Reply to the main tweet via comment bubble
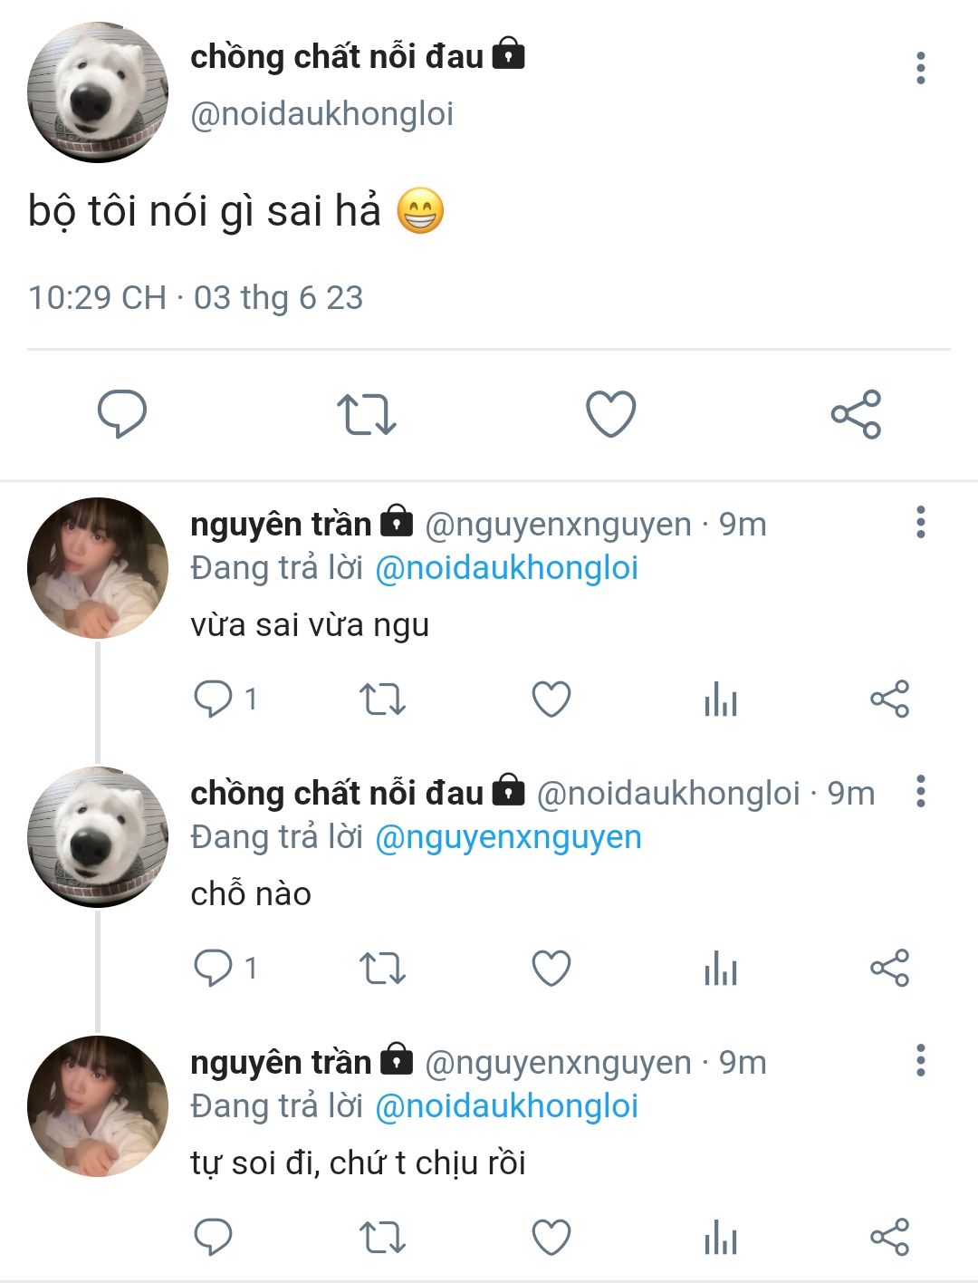978x1283 pixels. [x=122, y=414]
